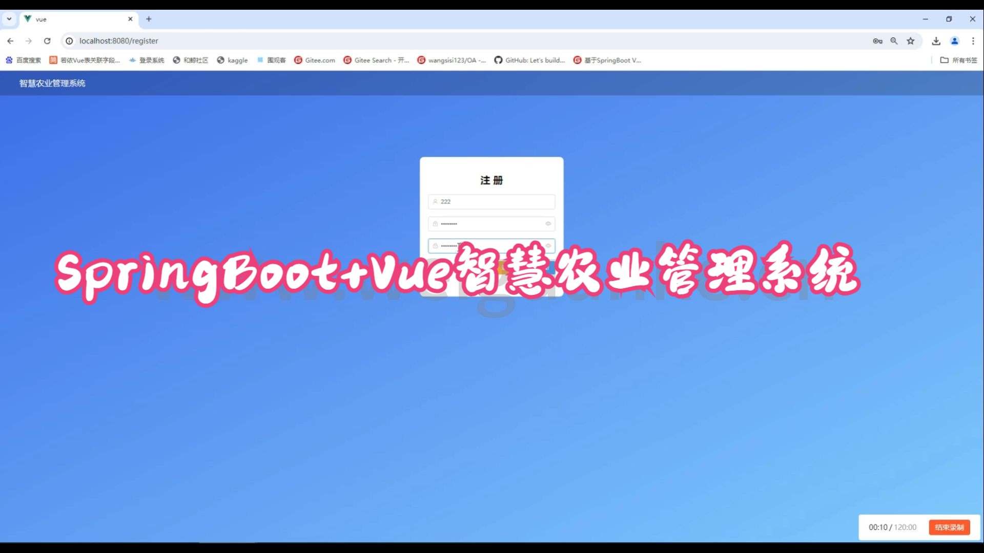The image size is (984, 553).
Task: Restore down the browser window
Action: [x=949, y=19]
